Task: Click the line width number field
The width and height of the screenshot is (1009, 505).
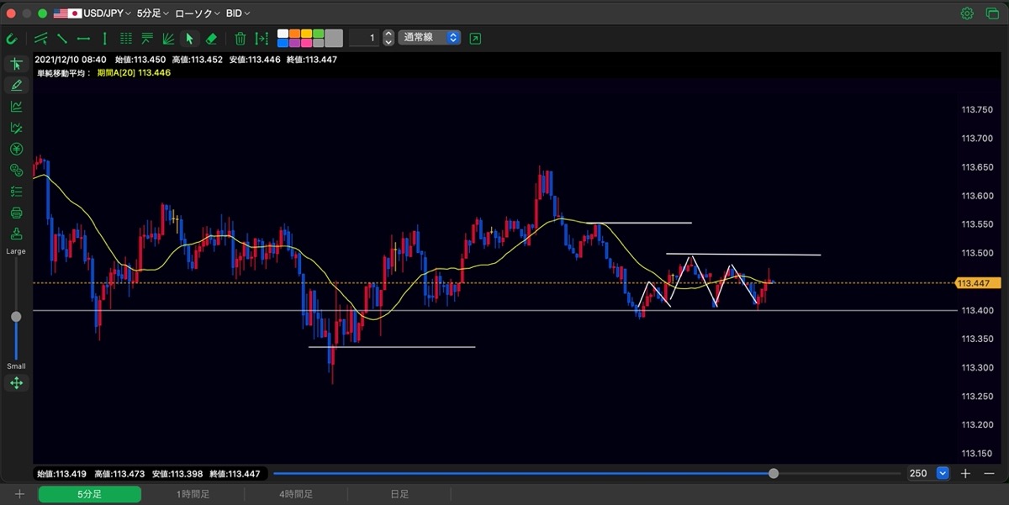Action: [x=364, y=38]
